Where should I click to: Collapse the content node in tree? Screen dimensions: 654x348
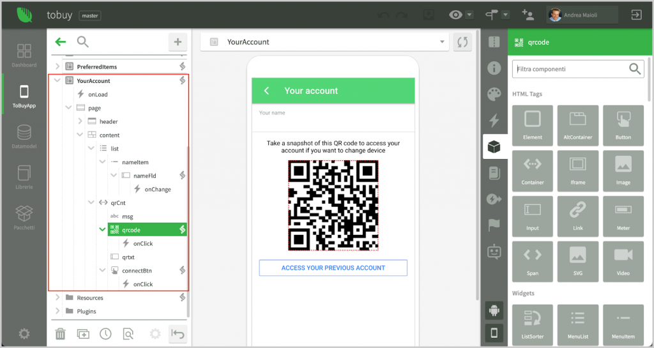(80, 135)
